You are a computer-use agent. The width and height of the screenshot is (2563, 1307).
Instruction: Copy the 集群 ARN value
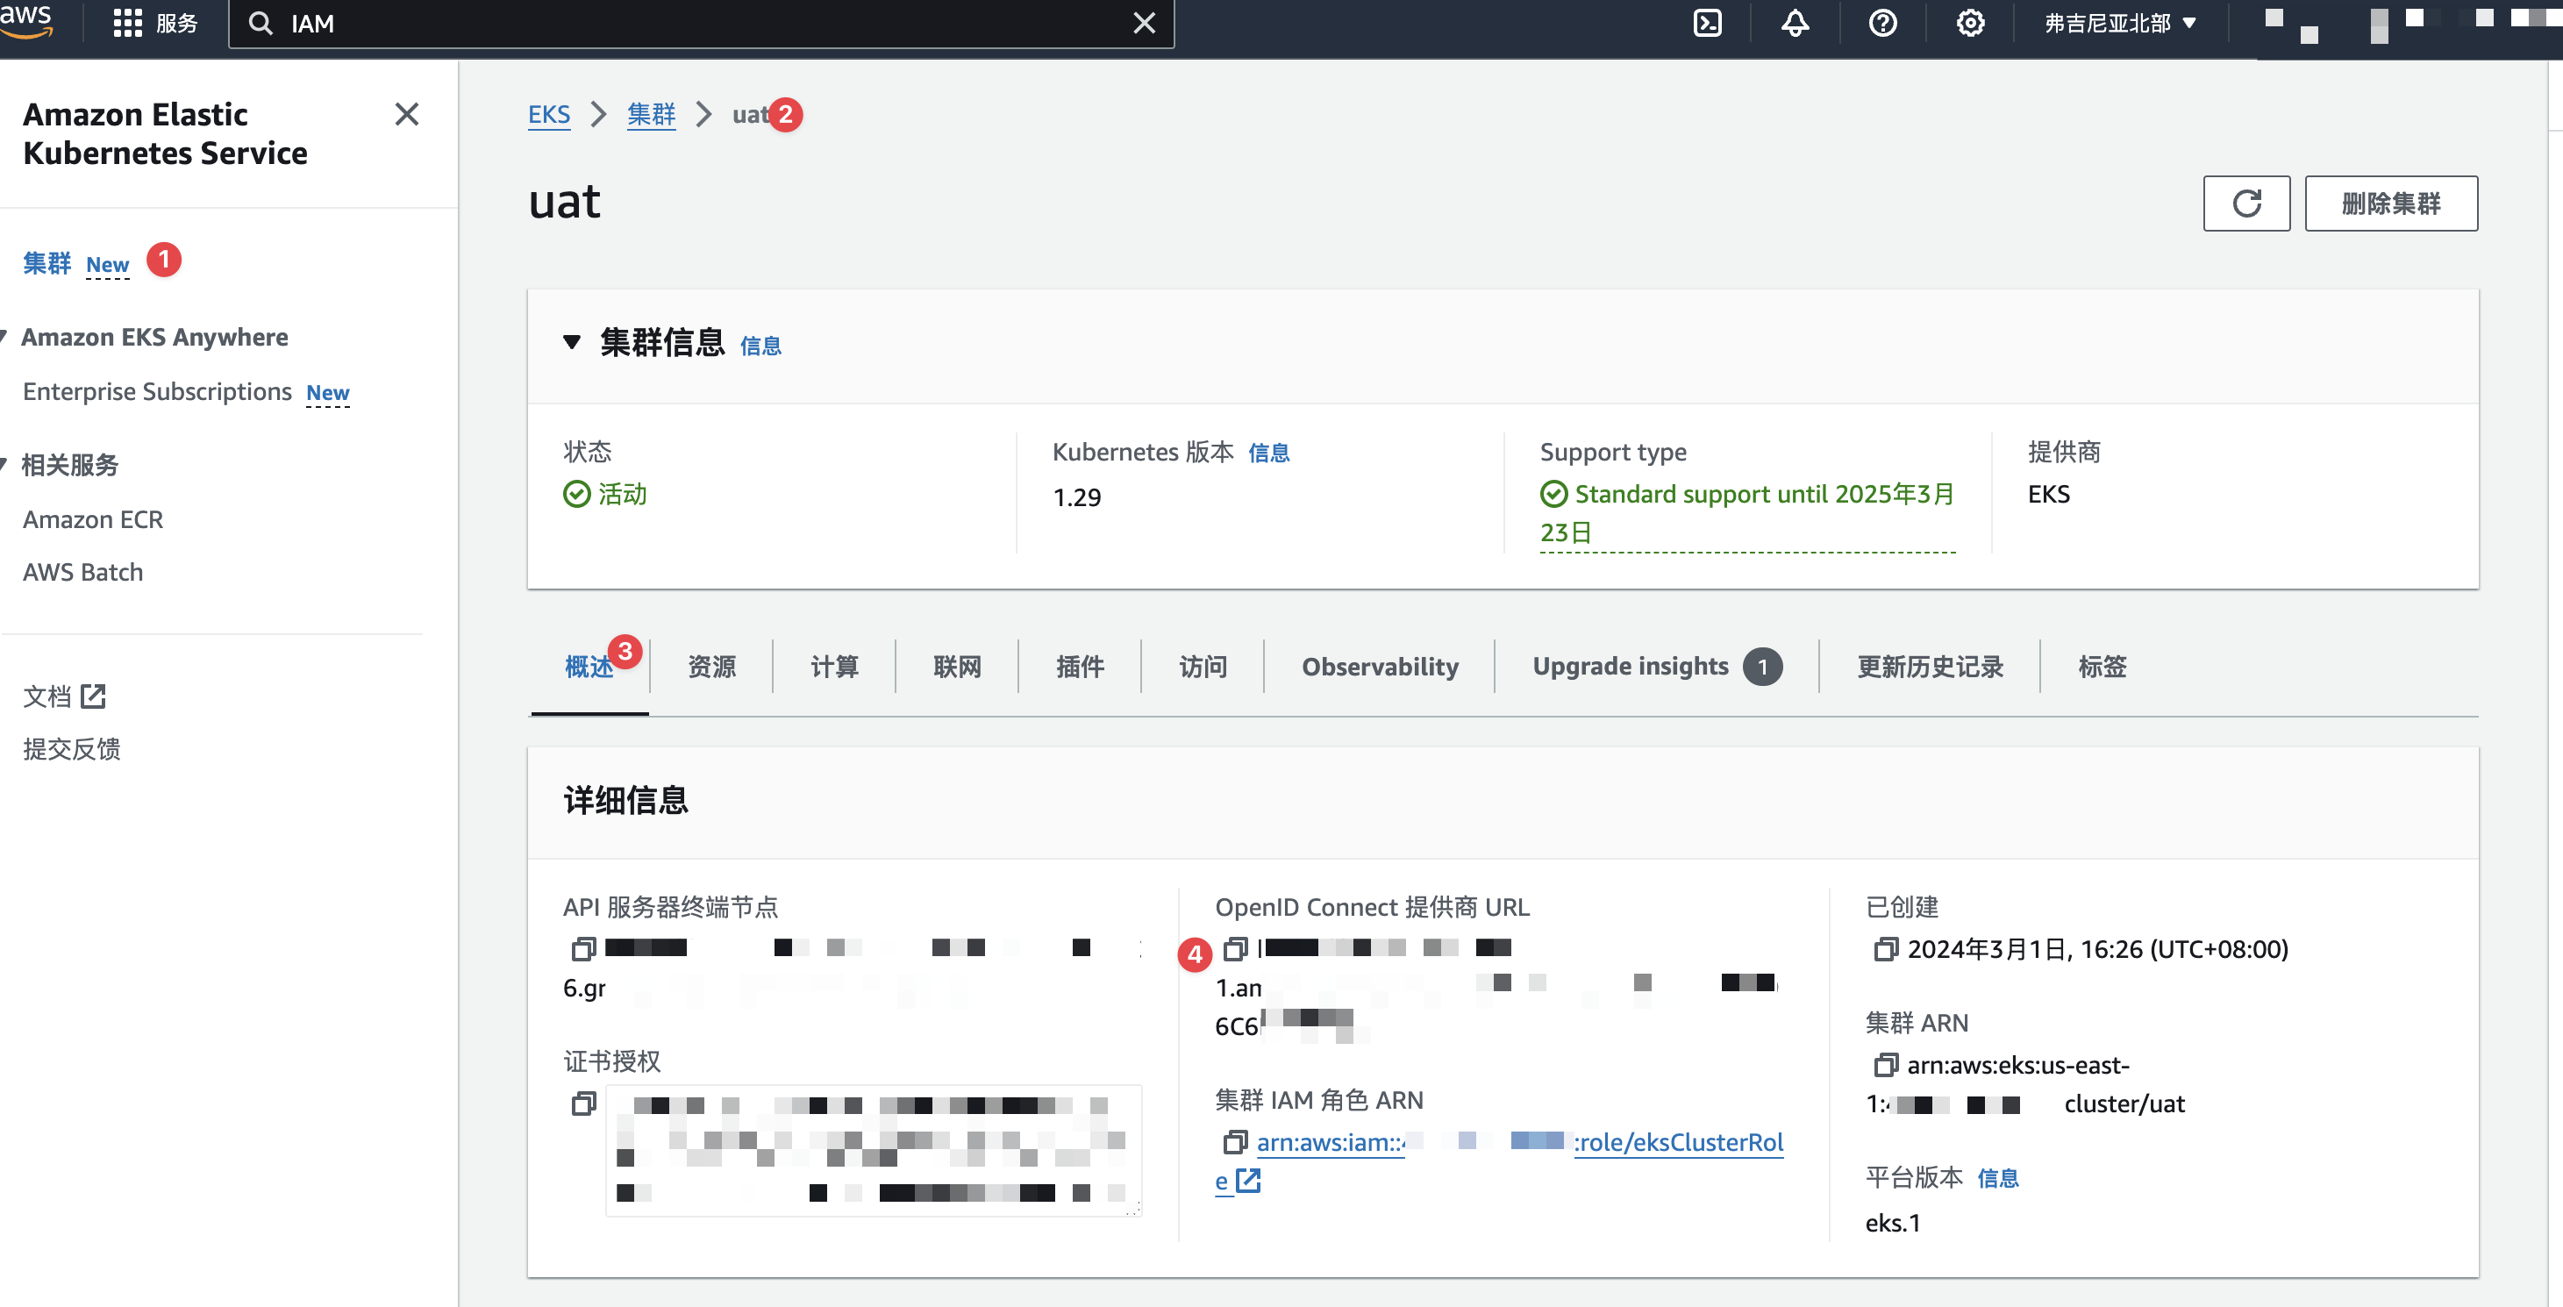pos(1886,1064)
